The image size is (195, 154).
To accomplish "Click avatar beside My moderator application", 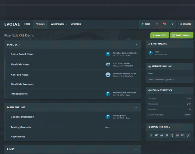I will click(108, 94).
